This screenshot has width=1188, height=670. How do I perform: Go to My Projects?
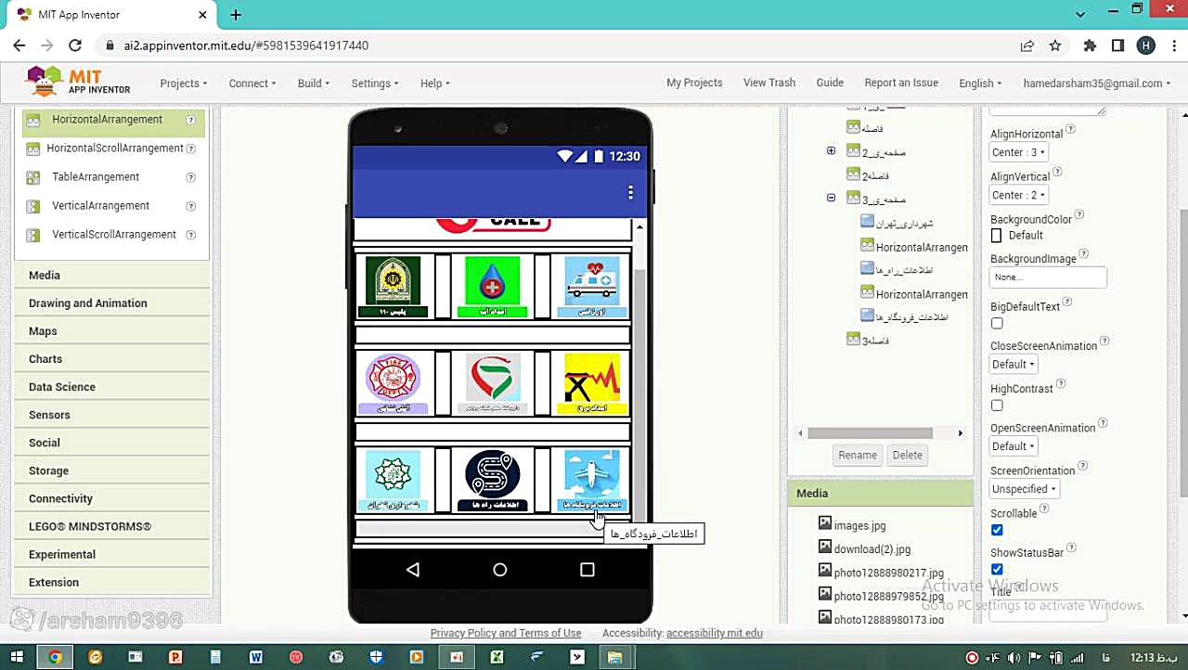coord(694,83)
